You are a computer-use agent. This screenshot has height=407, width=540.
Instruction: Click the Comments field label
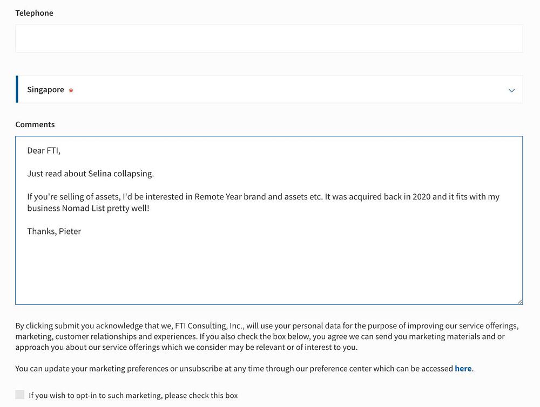pyautogui.click(x=35, y=125)
